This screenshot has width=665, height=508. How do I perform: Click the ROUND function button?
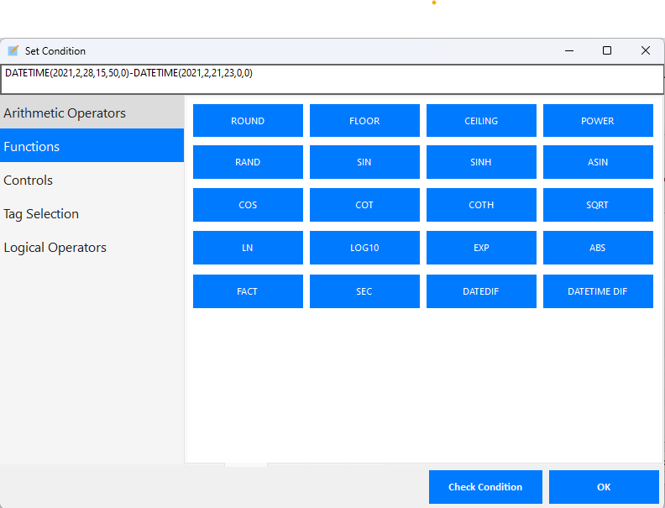[248, 121]
